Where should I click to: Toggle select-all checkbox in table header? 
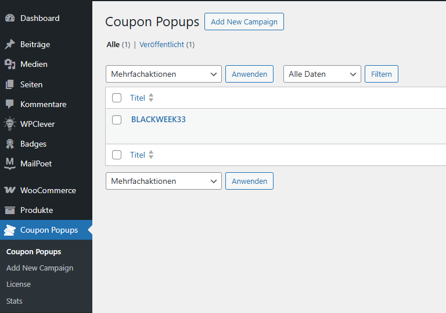tap(117, 98)
